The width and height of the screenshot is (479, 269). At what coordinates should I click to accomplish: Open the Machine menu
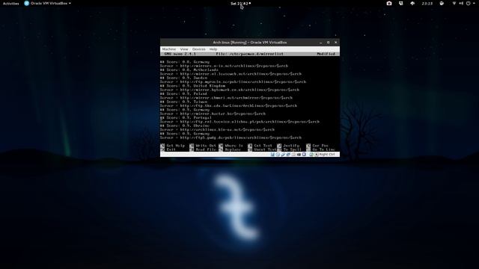point(169,49)
